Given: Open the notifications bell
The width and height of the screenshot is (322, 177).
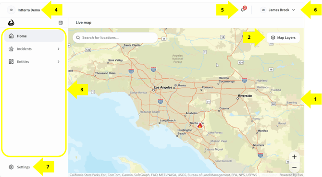Looking at the screenshot, I should tap(243, 10).
